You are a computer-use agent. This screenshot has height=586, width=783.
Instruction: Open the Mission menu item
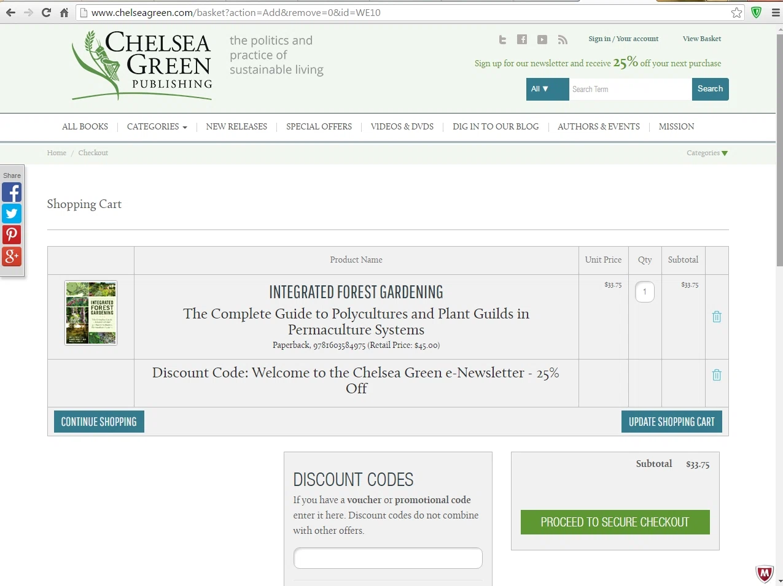point(676,126)
